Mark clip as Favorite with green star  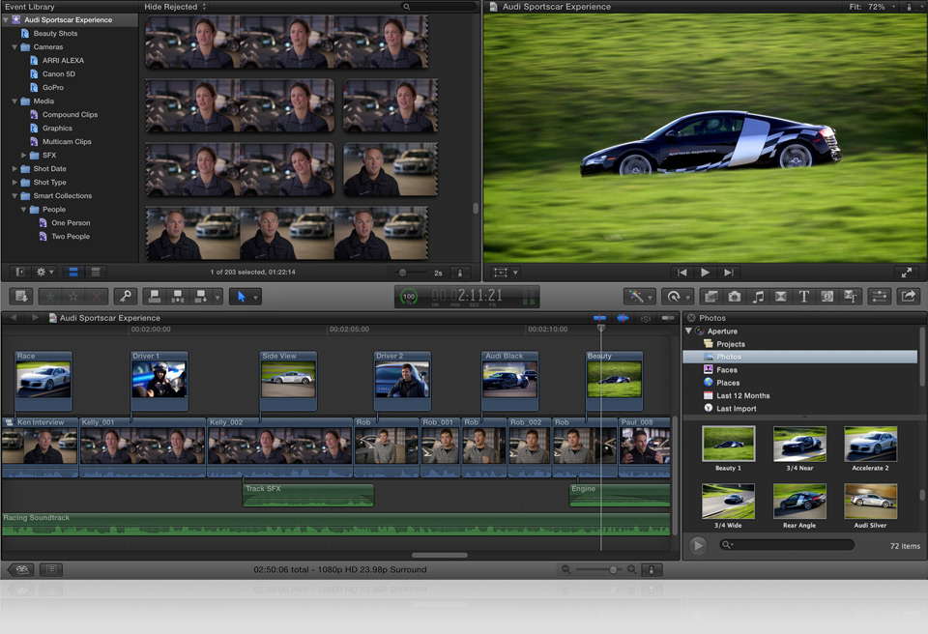coord(49,297)
